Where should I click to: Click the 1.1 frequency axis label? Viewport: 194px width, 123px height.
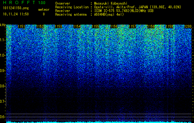[x=2, y=40]
